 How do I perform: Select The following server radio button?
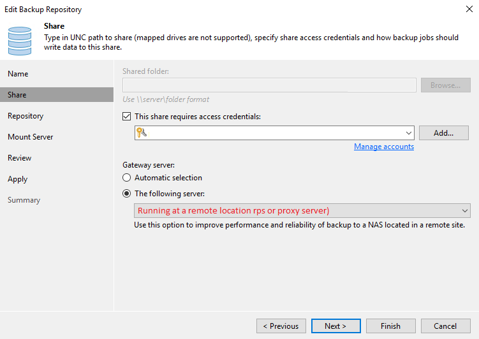click(126, 194)
